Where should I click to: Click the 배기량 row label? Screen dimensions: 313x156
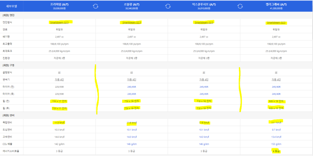[6, 37]
